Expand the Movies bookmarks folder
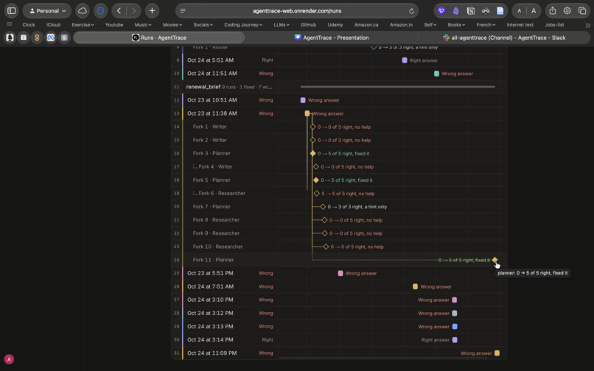This screenshot has height=371, width=594. 172,24
